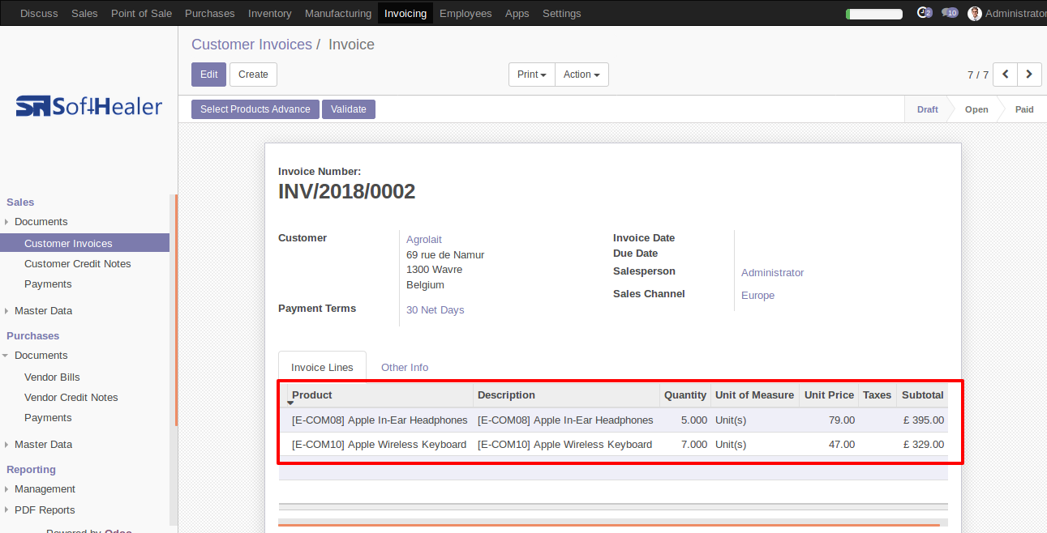Image resolution: width=1047 pixels, height=533 pixels.
Task: Expand Master Data under Sales
Action: (x=43, y=311)
